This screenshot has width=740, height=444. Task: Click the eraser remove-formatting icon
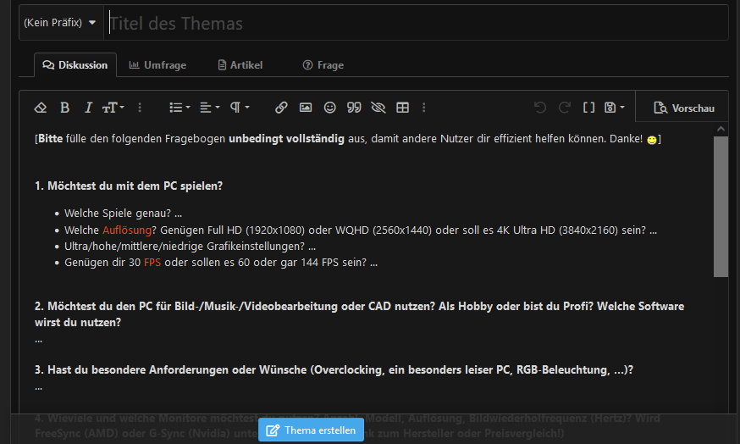[41, 108]
